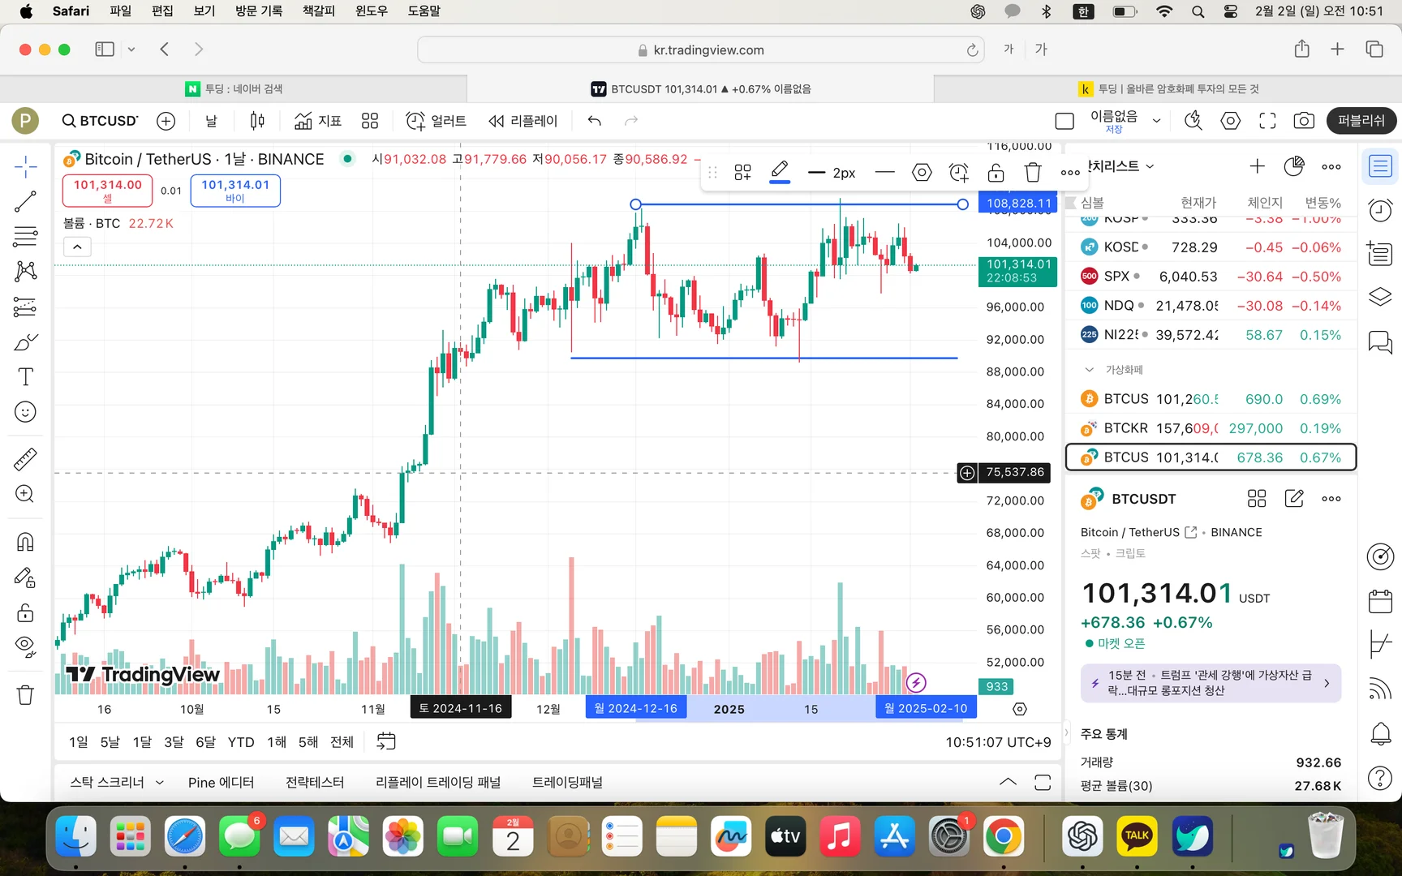Open the layout selection square icon
Viewport: 1402px width, 876px height.
[x=1064, y=121]
